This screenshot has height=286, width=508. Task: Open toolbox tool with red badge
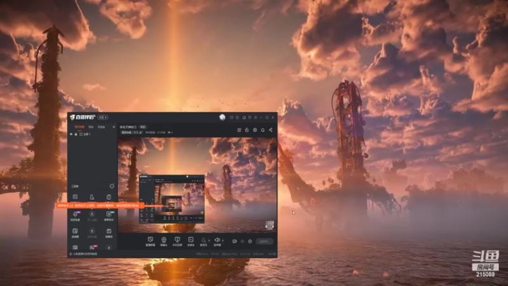[x=92, y=248]
